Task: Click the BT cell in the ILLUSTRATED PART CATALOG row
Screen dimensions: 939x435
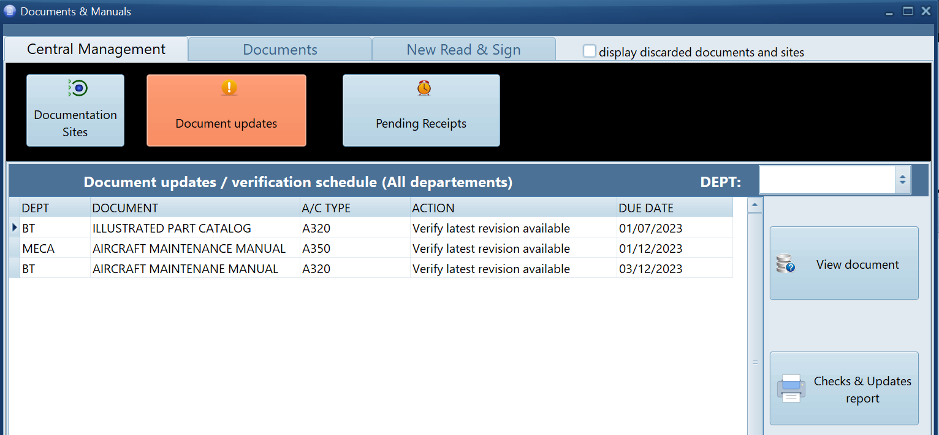Action: coord(55,228)
